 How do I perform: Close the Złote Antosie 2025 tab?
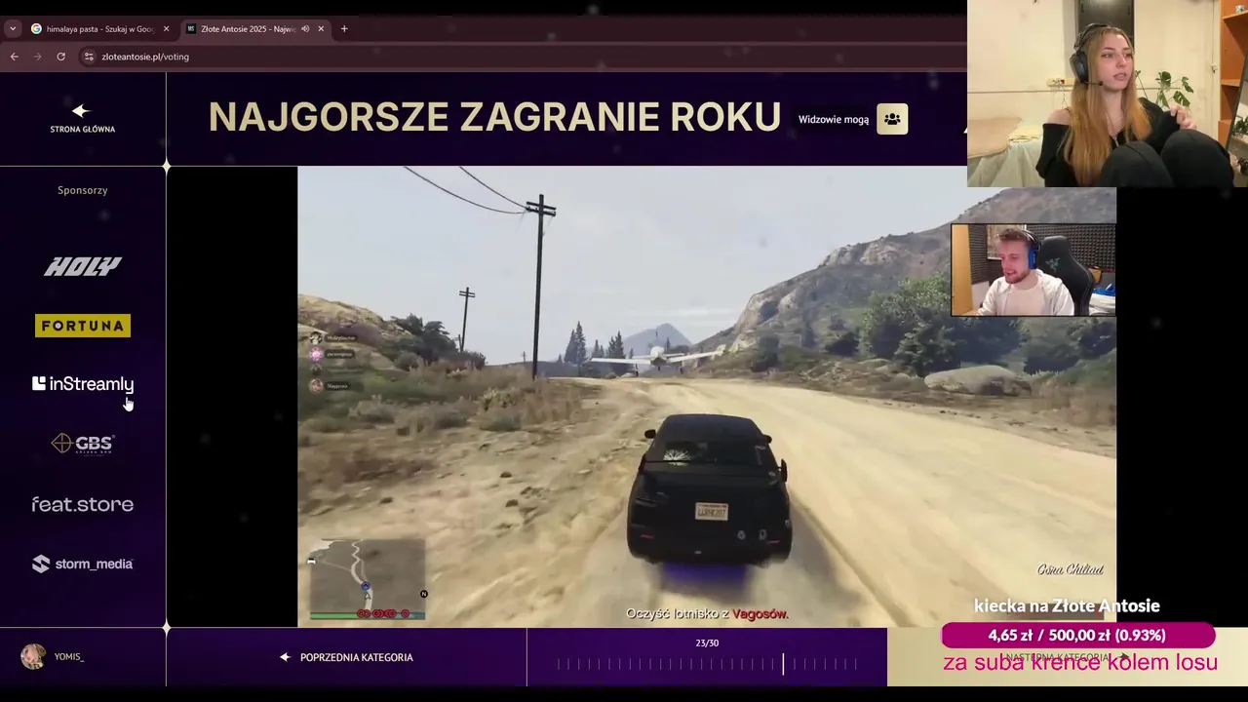pos(321,29)
